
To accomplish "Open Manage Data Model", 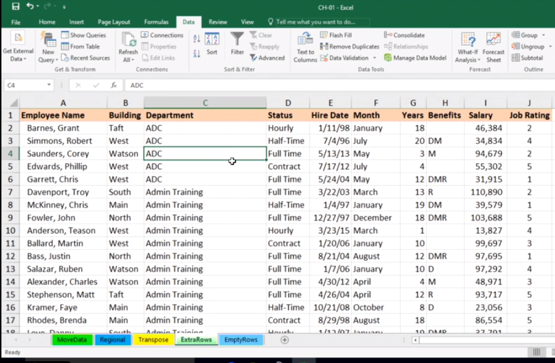I will pyautogui.click(x=415, y=58).
